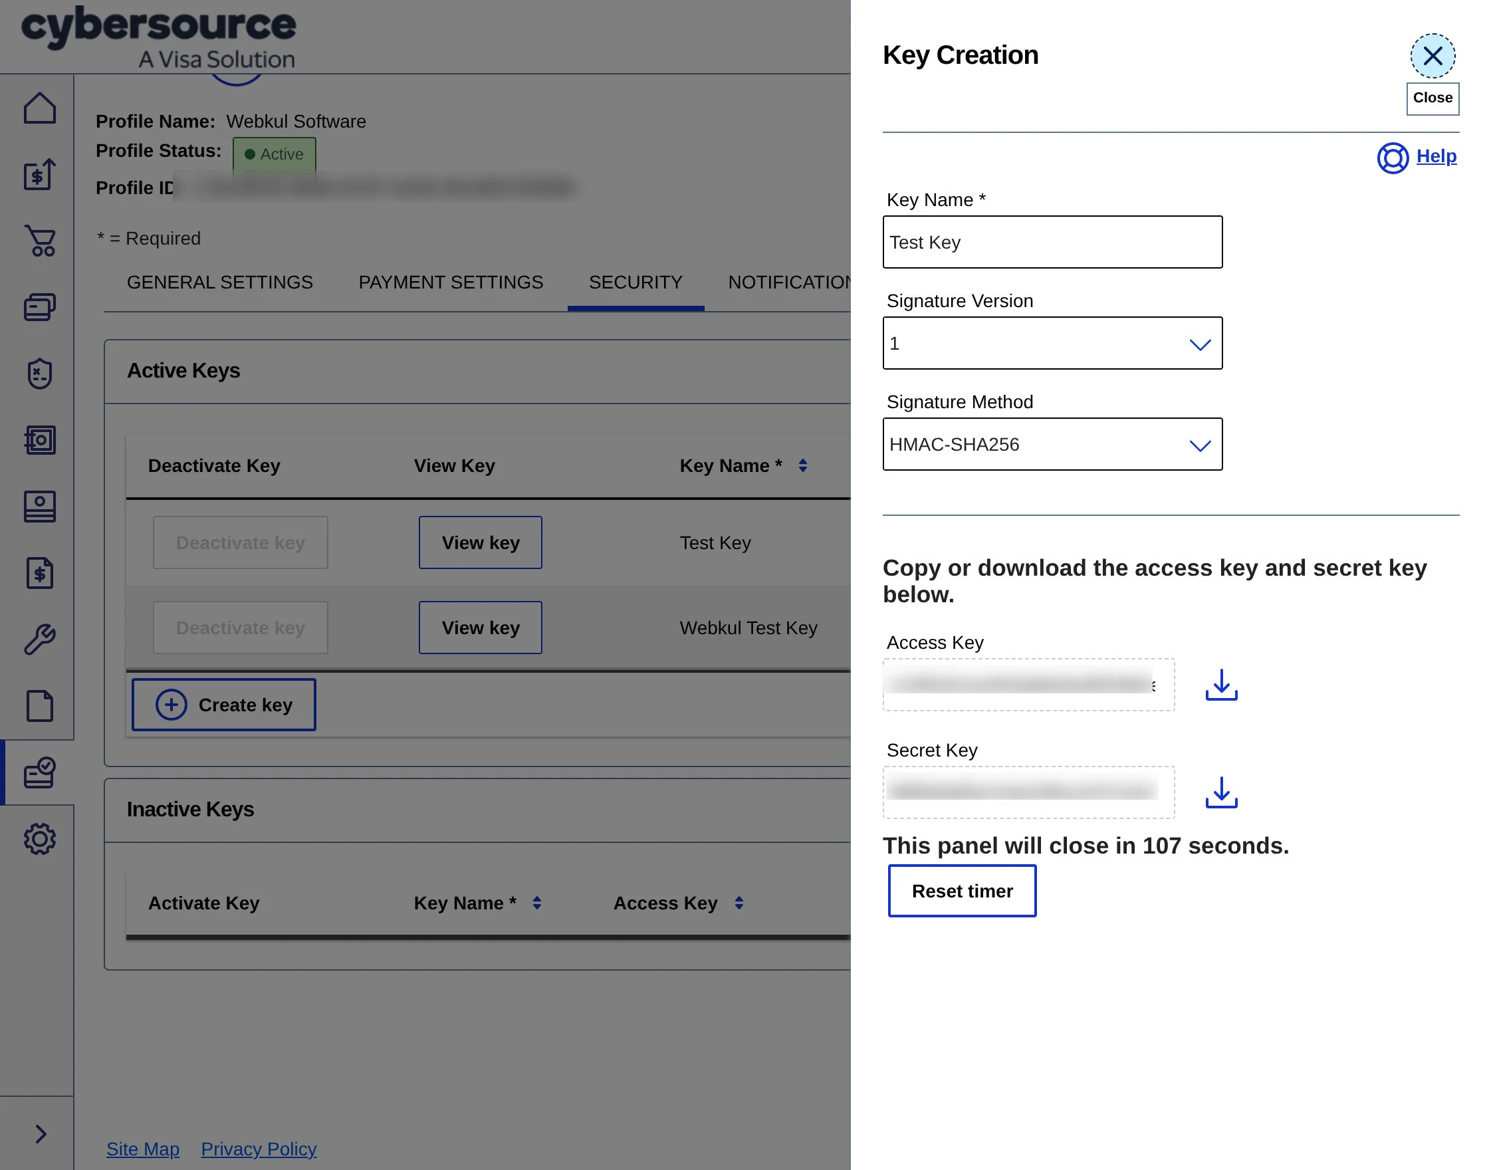
Task: Click the Home icon in sidebar
Action: (40, 108)
